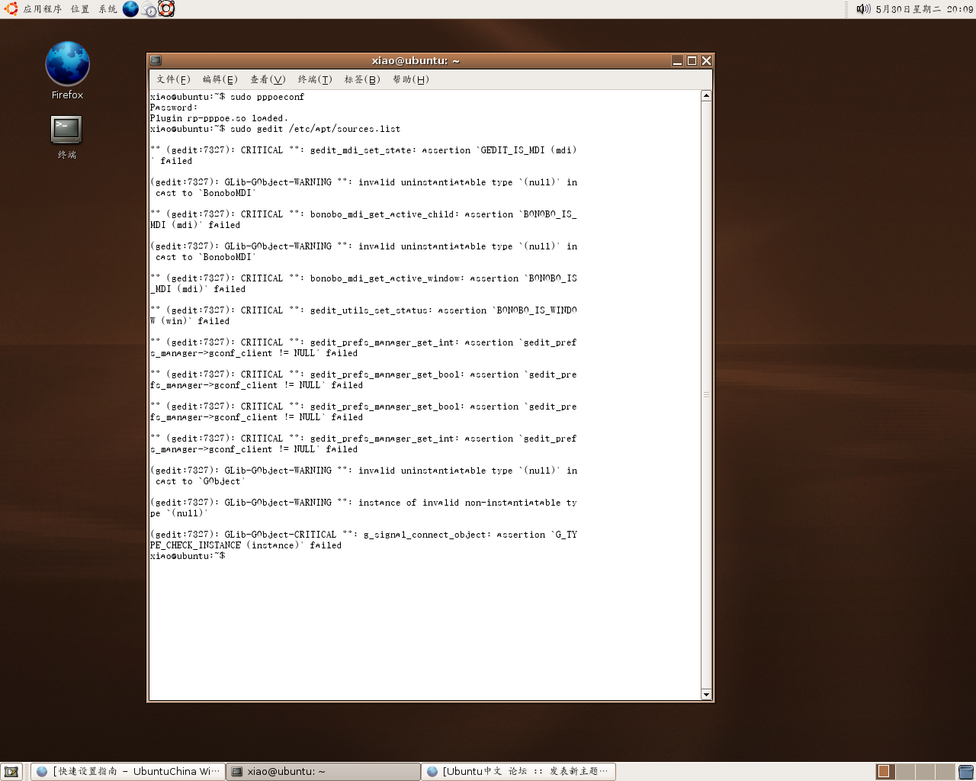Open the 终端(T) menu in terminal
Image resolution: width=976 pixels, height=781 pixels.
pyautogui.click(x=315, y=79)
